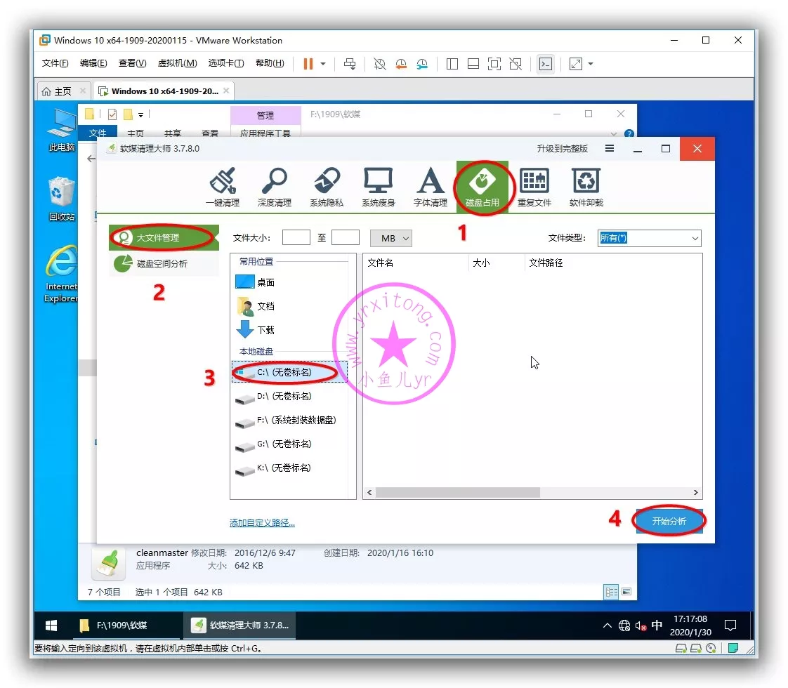Click the horizontal scrollbar under the file list

click(457, 493)
